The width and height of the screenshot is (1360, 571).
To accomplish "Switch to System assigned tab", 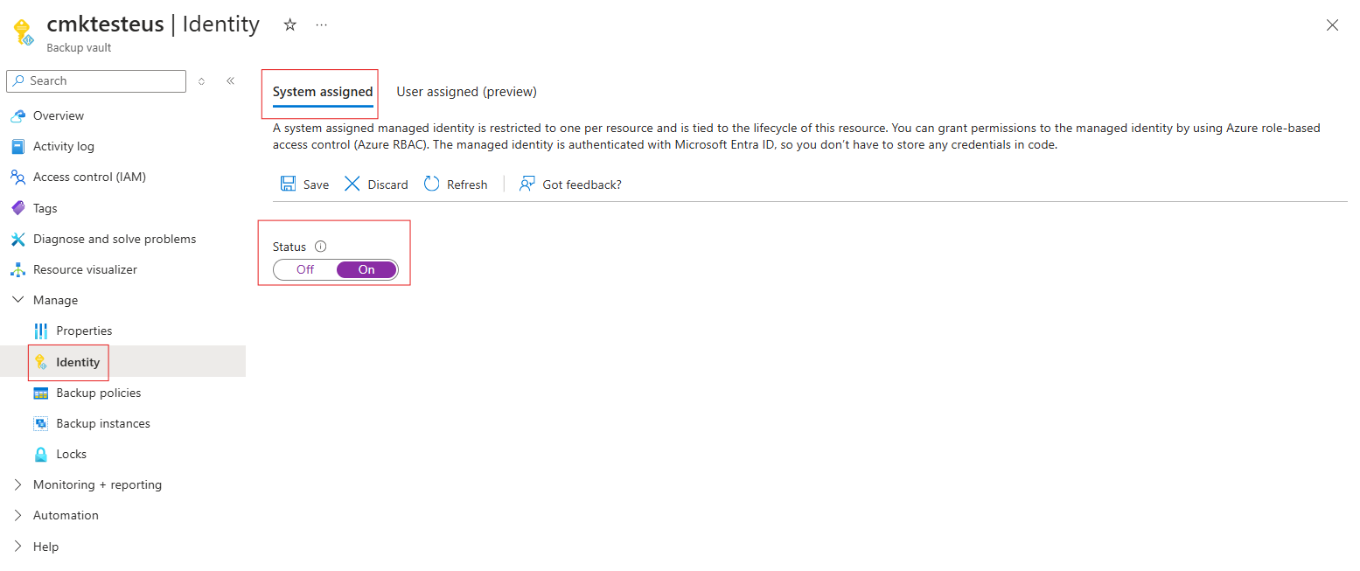I will click(323, 92).
